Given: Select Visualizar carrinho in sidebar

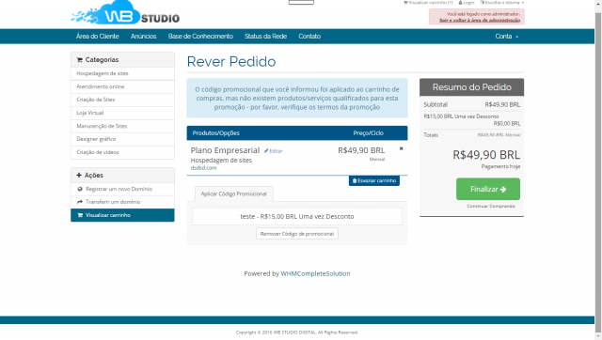Looking at the screenshot, I should [x=122, y=215].
